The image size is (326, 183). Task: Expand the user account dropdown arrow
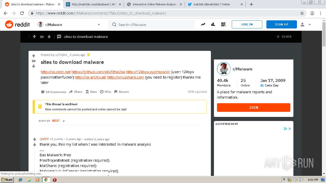pyautogui.click(x=310, y=25)
